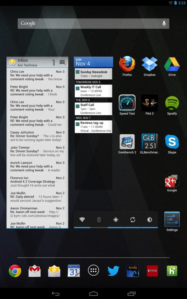Viewport: 187px width, 299px height.
Task: Launch Twitter from the dock
Action: pos(113,271)
